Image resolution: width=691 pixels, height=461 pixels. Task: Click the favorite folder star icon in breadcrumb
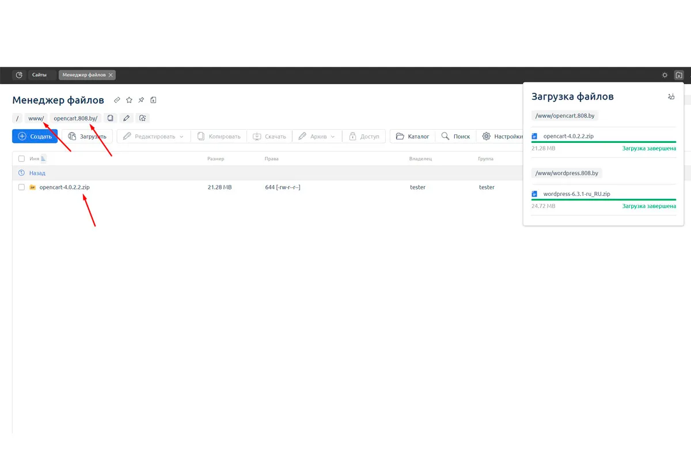[x=143, y=118]
